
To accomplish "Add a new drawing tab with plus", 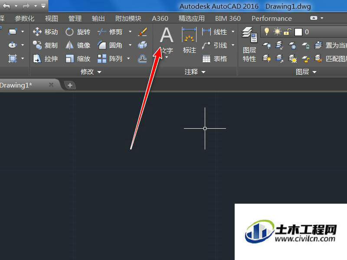I will [70, 85].
